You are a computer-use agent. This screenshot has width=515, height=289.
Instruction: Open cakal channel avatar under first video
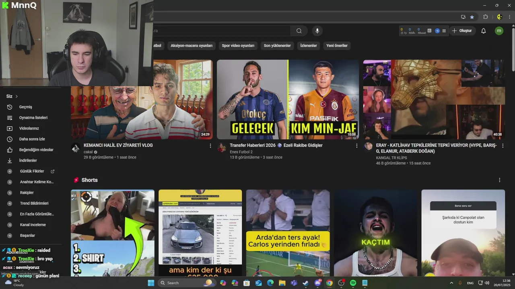pyautogui.click(x=76, y=148)
